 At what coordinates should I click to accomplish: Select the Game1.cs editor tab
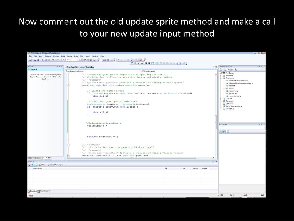coord(90,67)
